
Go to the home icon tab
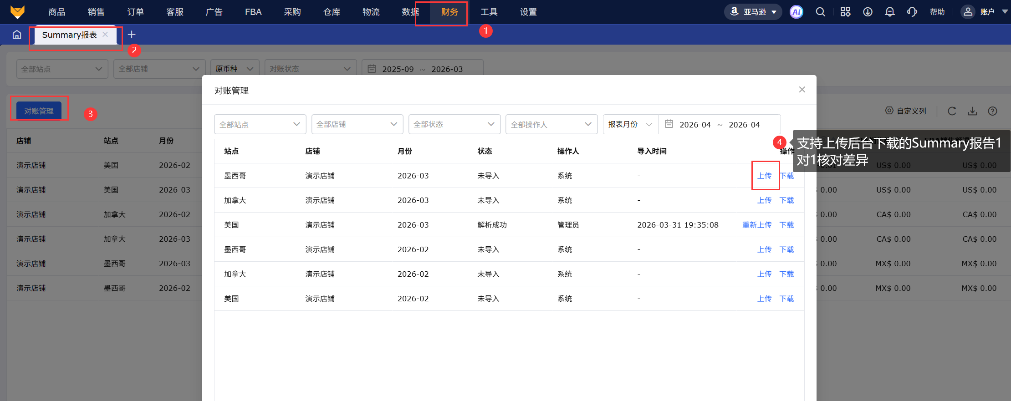[x=17, y=35]
